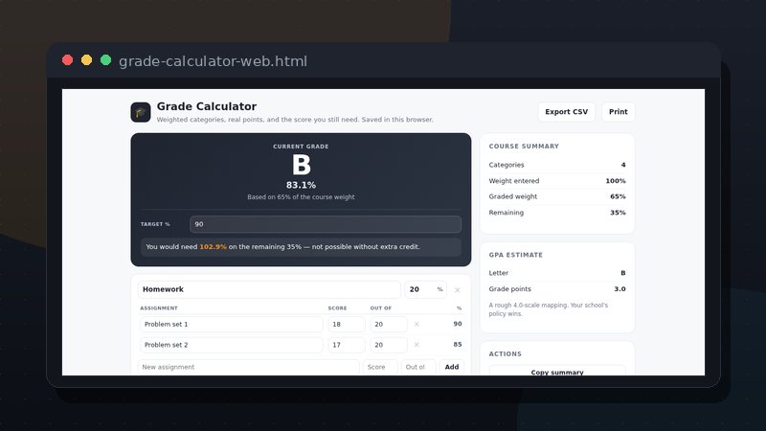This screenshot has height=431, width=766.
Task: Click the ACTIONS panel heading
Action: (506, 353)
